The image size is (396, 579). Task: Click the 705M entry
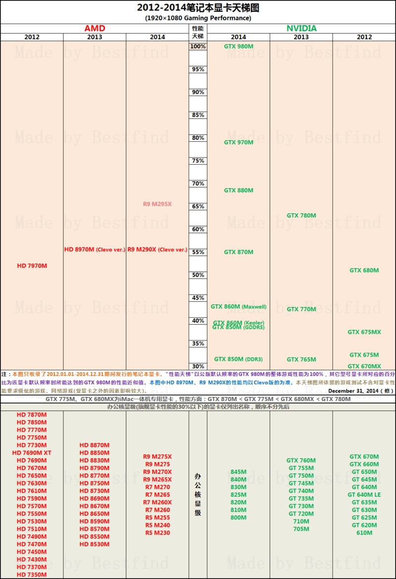(x=301, y=529)
